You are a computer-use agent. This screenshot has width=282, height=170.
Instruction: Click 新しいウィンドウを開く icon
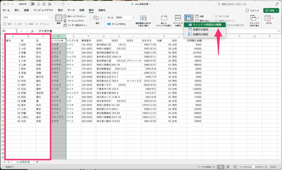[164, 20]
